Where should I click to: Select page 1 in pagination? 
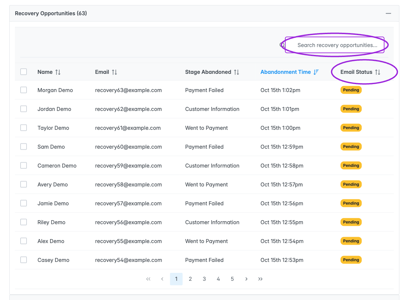[x=176, y=279]
